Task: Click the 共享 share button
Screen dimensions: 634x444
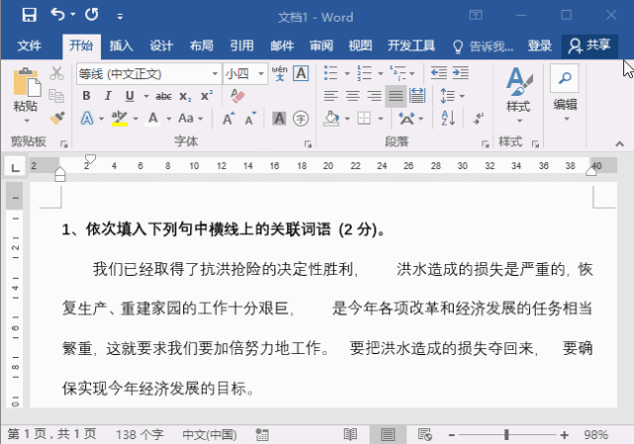Action: [x=589, y=45]
